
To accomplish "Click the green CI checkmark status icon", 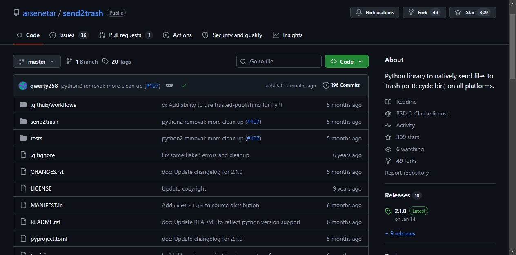I will point(184,85).
